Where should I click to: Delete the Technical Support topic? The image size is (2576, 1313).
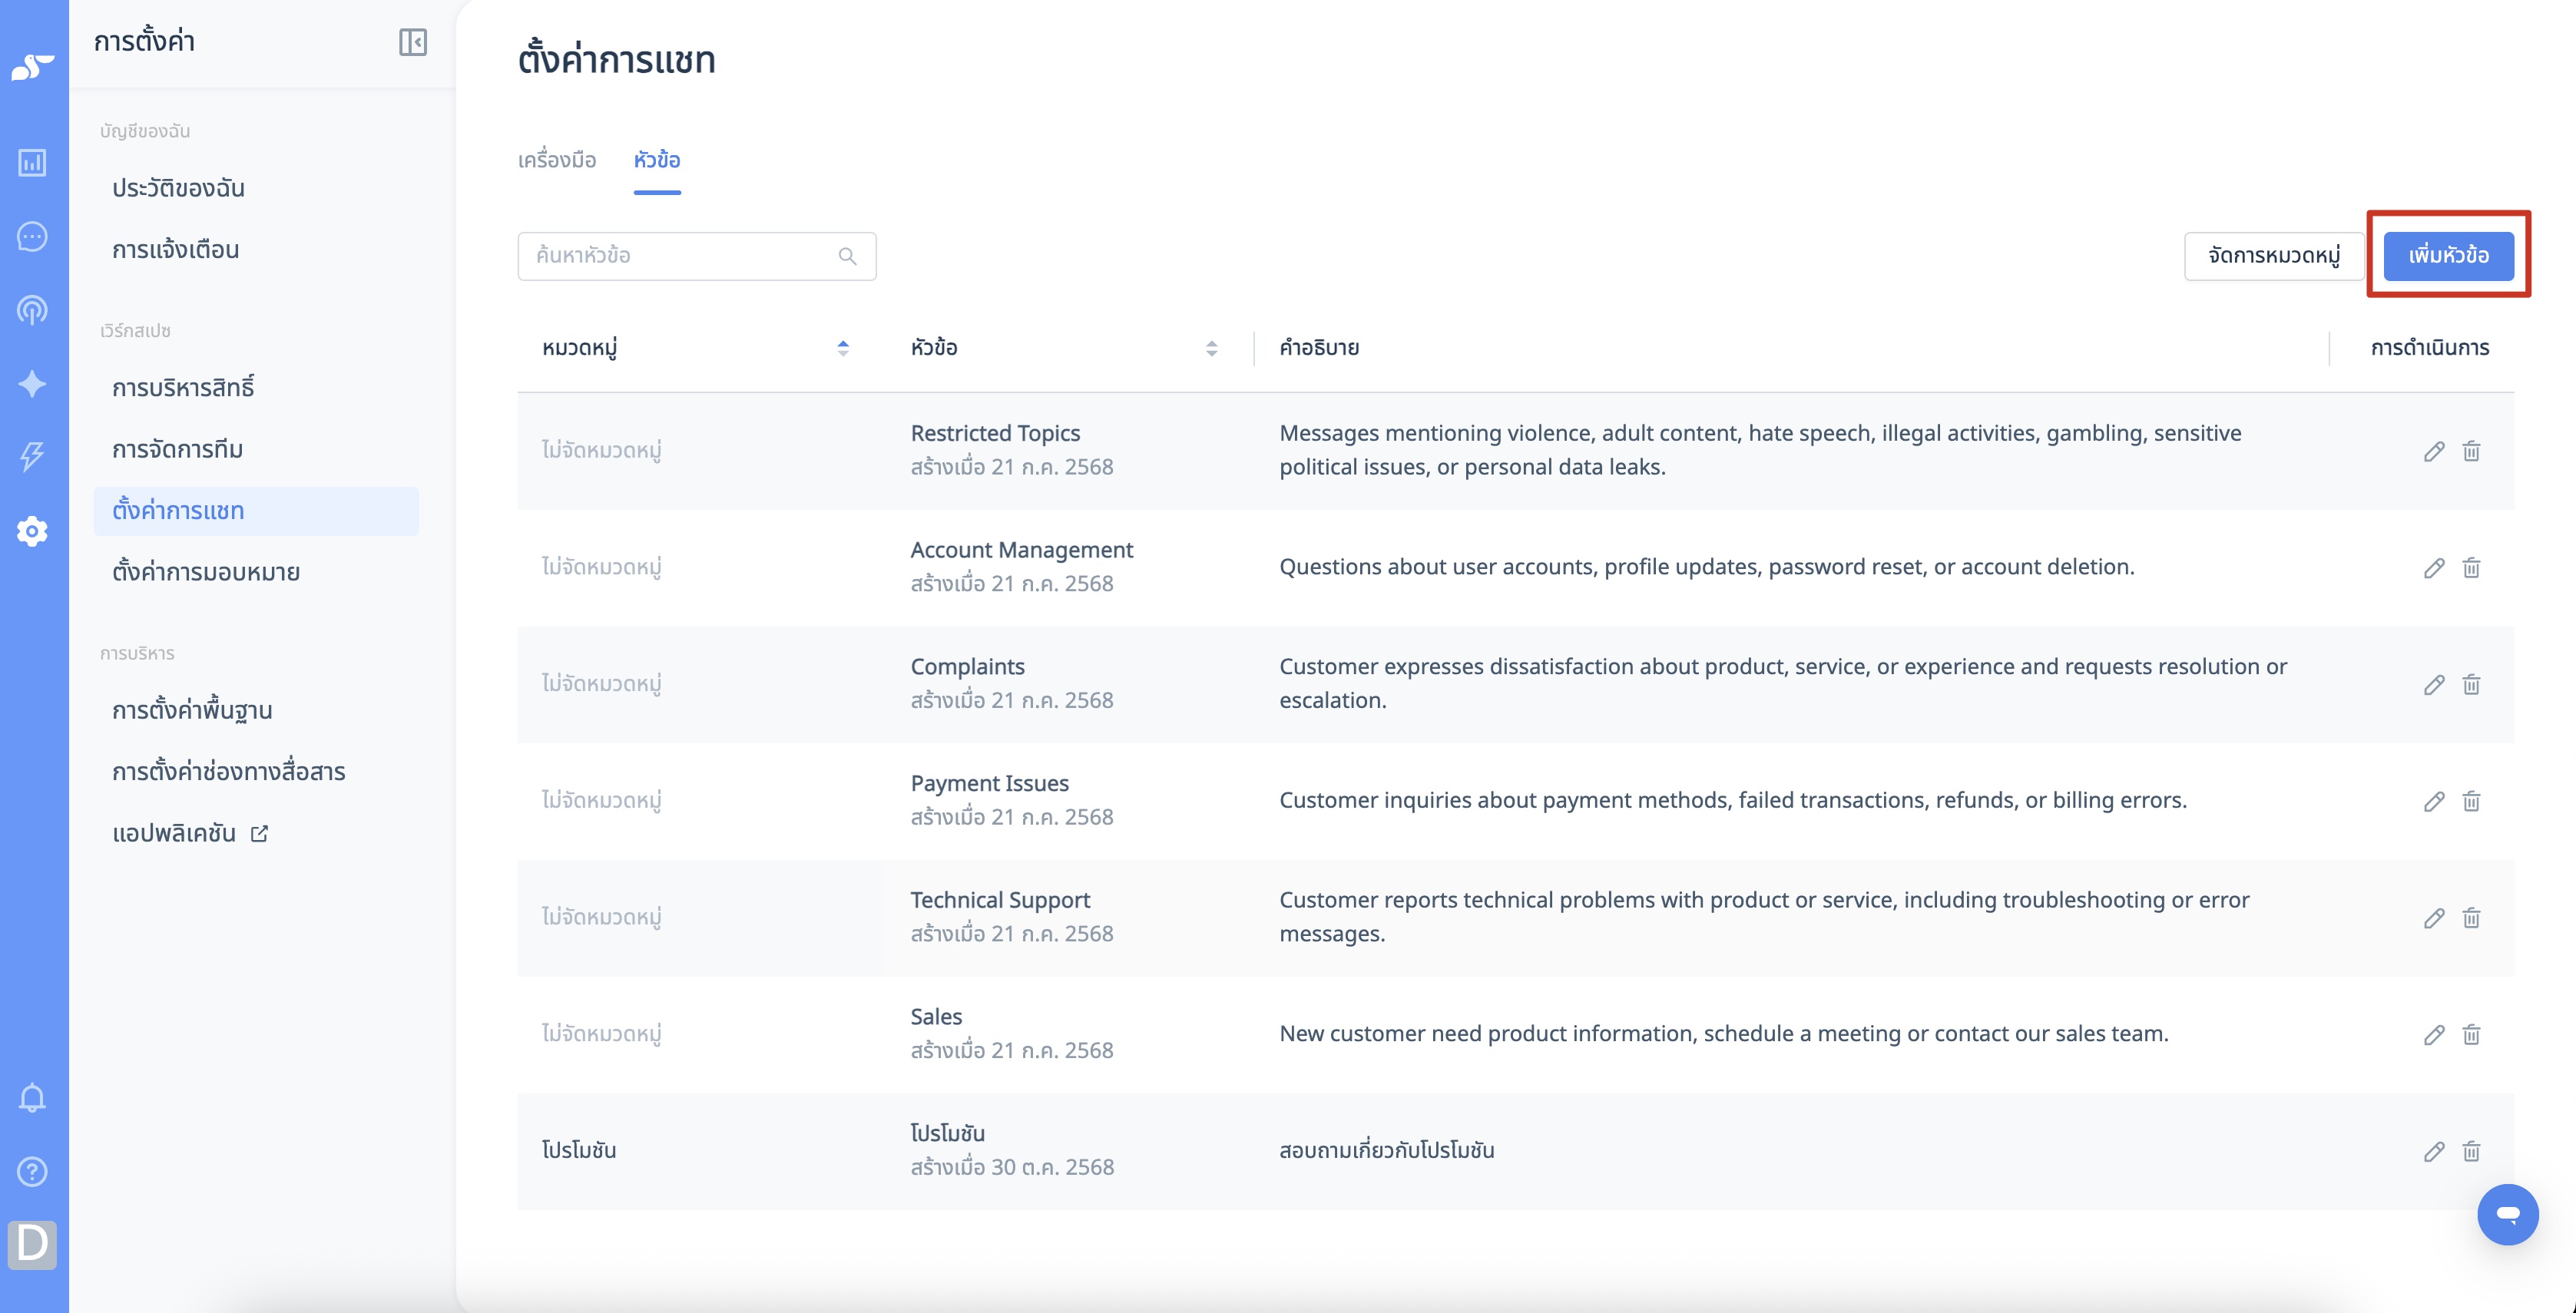[2471, 918]
